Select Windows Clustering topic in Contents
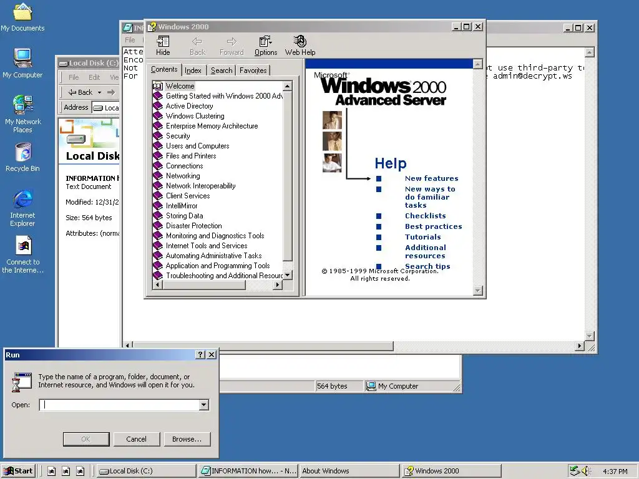The width and height of the screenshot is (639, 479). pos(195,116)
